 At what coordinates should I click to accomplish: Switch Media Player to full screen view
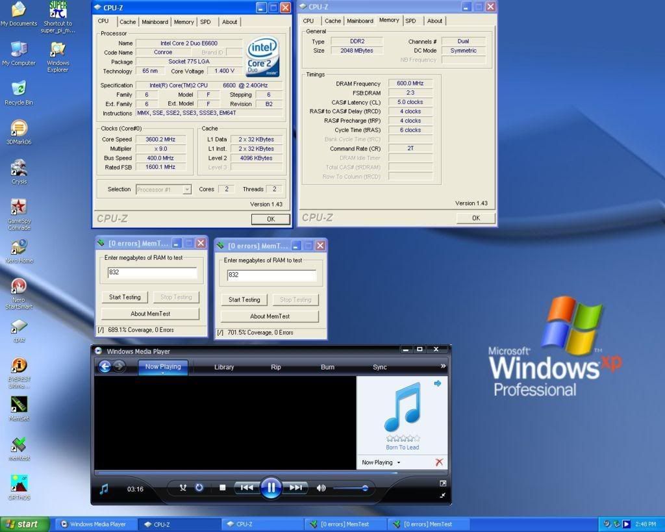click(443, 484)
